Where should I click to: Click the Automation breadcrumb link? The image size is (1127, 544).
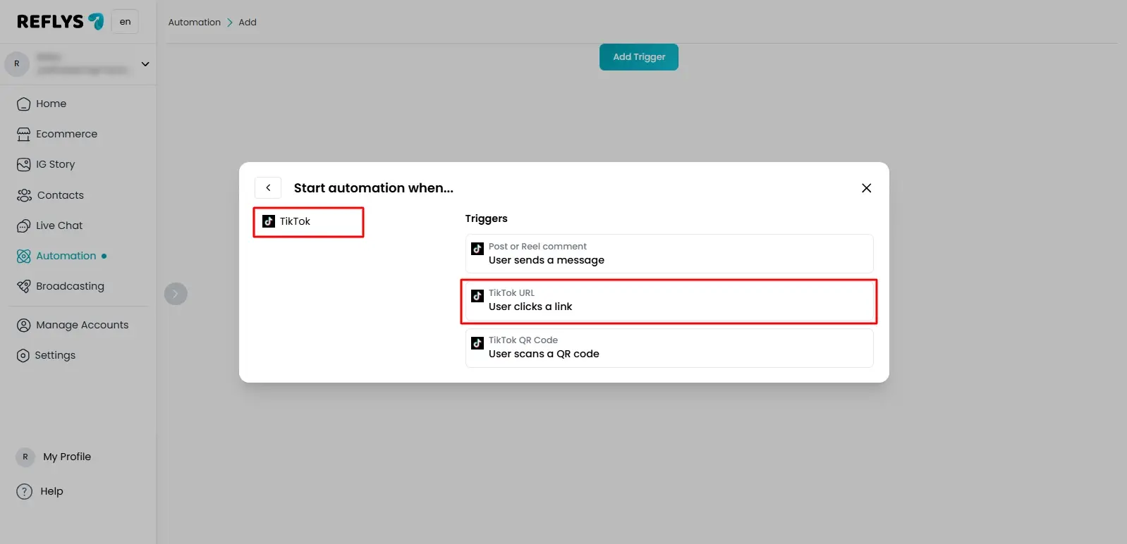194,23
